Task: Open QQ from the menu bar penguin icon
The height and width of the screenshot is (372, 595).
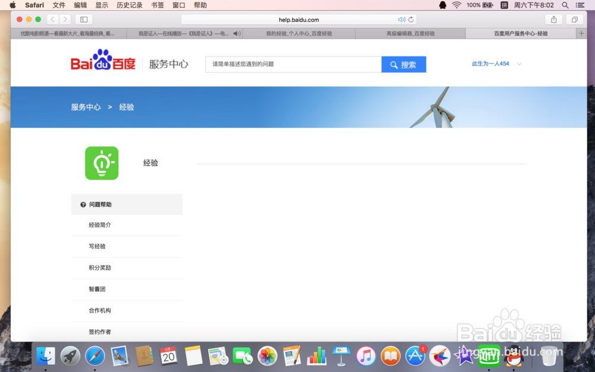Action: (x=443, y=5)
